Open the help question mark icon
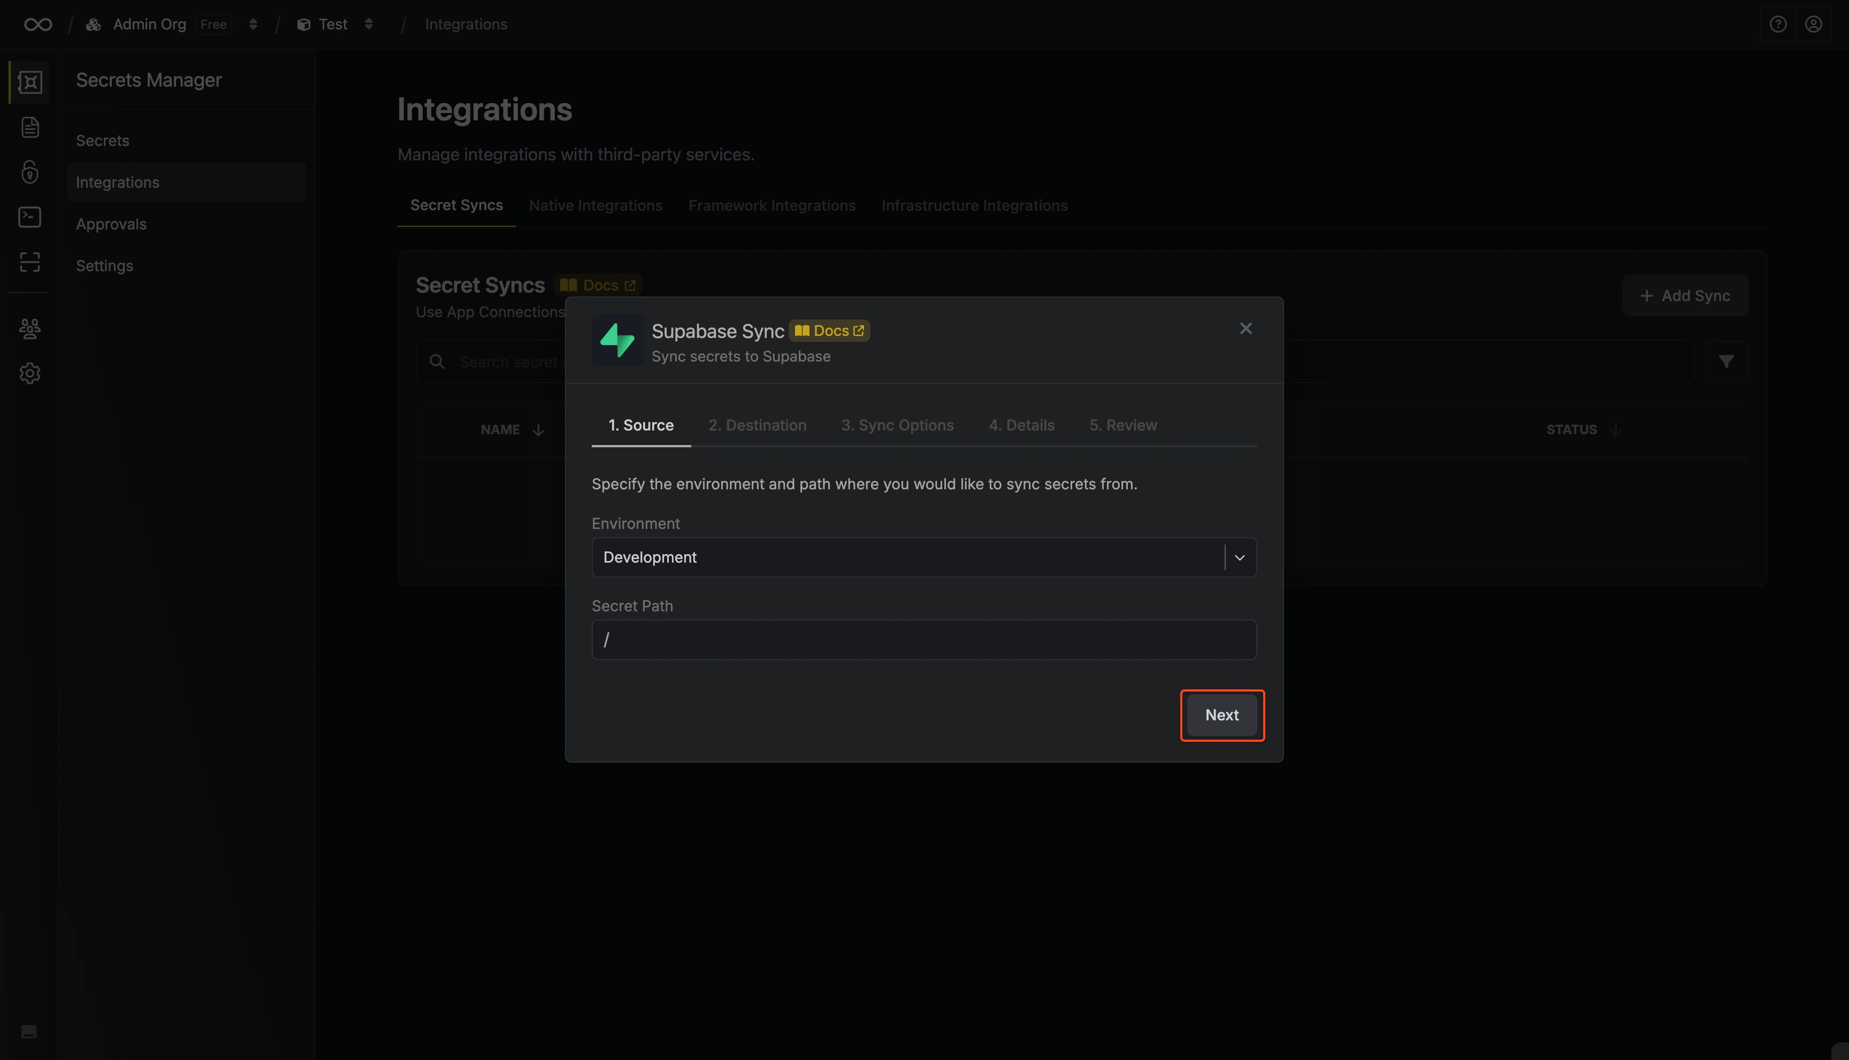 click(1778, 24)
